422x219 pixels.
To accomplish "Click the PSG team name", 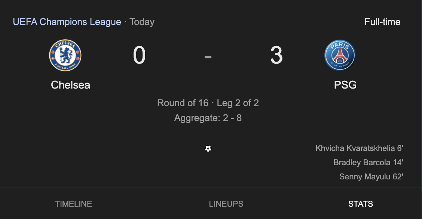I will (x=345, y=85).
